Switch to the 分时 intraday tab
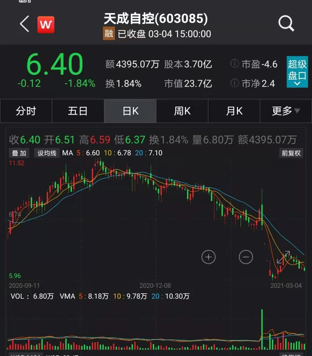Image resolution: width=312 pixels, height=356 pixels. point(26,111)
